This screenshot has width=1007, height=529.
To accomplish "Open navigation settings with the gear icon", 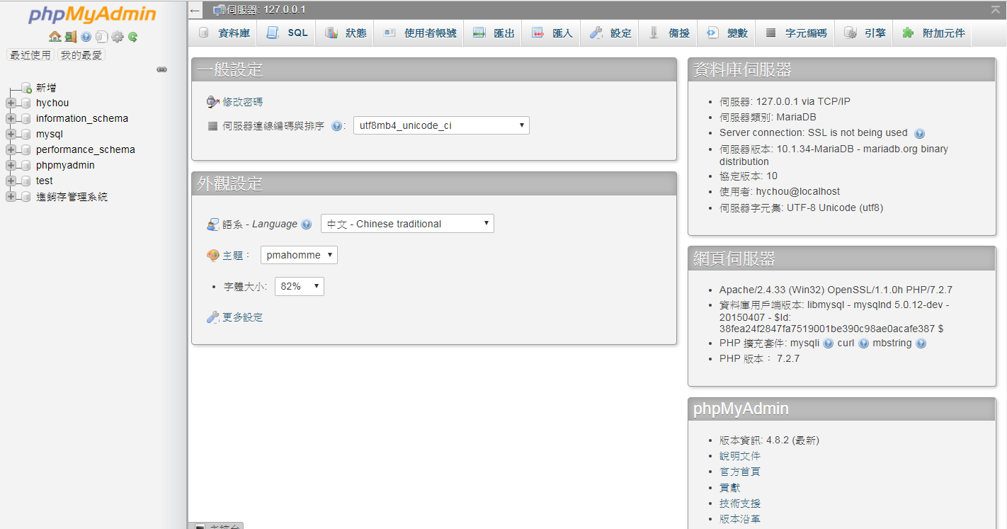I will tap(117, 37).
